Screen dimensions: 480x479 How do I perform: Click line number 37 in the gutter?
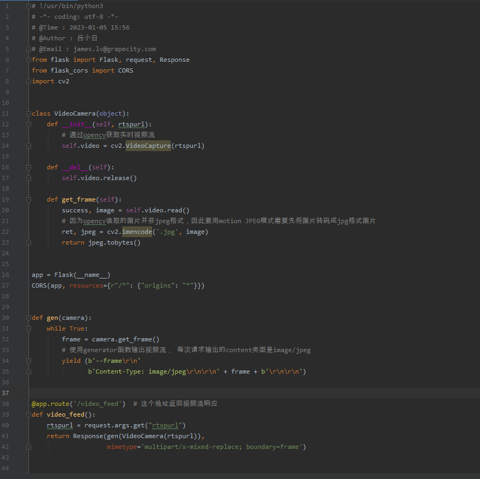point(5,393)
